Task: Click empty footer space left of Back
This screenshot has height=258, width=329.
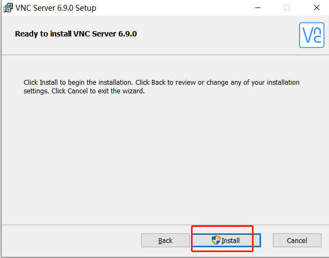Action: pos(70,240)
